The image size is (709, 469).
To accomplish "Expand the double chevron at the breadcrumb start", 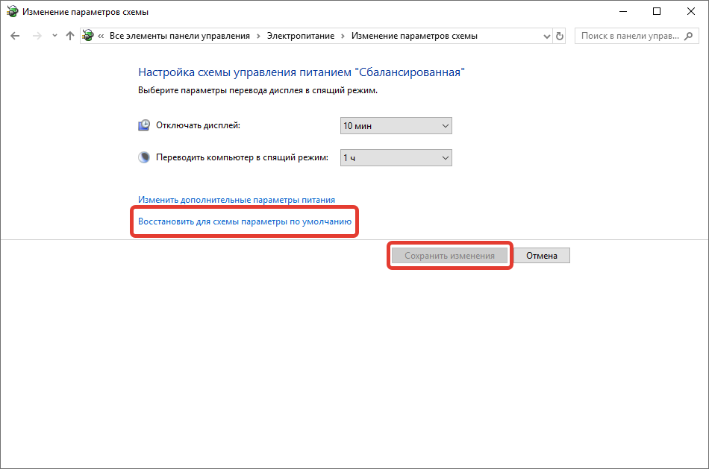I will 101,36.
